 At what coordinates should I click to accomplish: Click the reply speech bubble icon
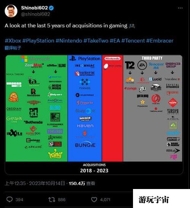click(x=9, y=199)
